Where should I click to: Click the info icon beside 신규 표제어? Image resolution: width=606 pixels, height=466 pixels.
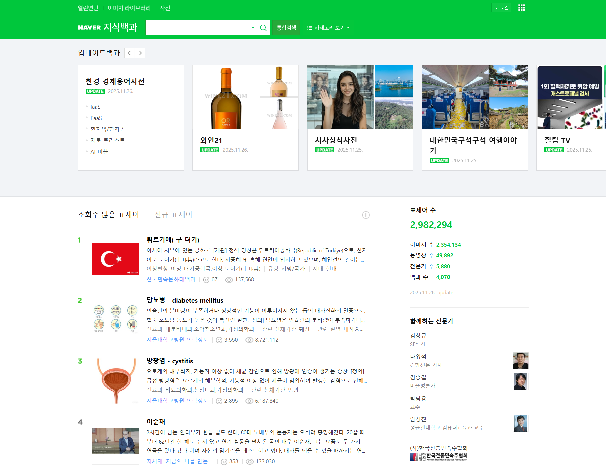click(366, 215)
